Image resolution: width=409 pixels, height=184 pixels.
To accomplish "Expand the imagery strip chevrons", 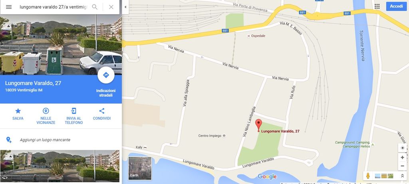I will tap(402, 176).
